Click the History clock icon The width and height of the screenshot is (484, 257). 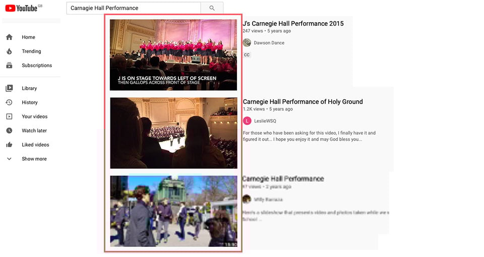(x=9, y=102)
